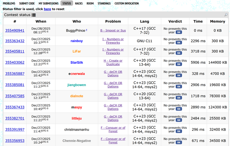Switch to the Standings tab
The height and width of the screenshot is (146, 230).
pos(104,4)
